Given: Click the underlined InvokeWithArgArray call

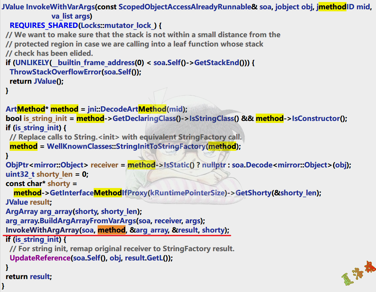Looking at the screenshot, I should click(x=43, y=230).
